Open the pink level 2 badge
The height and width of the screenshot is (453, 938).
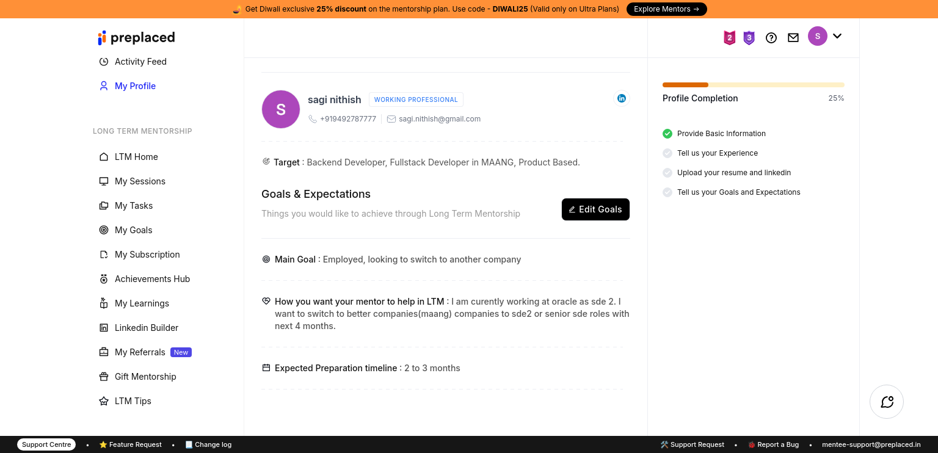tap(729, 38)
